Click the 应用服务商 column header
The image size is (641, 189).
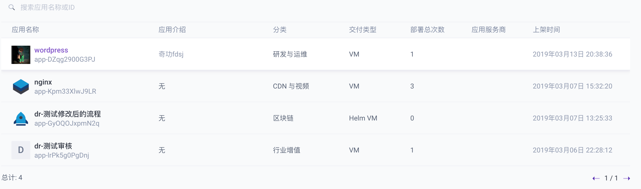488,29
